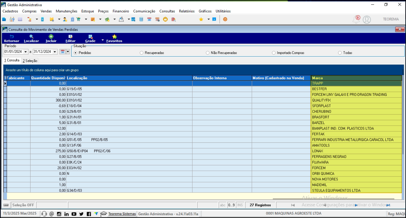Click the calculator icon in toolbar
The image size is (406, 218).
(141, 19)
